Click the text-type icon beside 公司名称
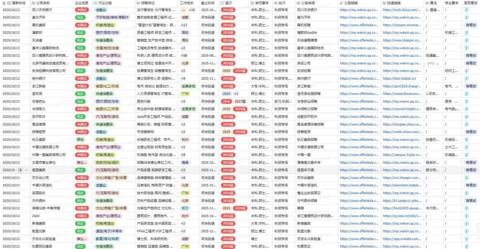Image resolution: width=480 pixels, height=249 pixels. [x=33, y=3]
